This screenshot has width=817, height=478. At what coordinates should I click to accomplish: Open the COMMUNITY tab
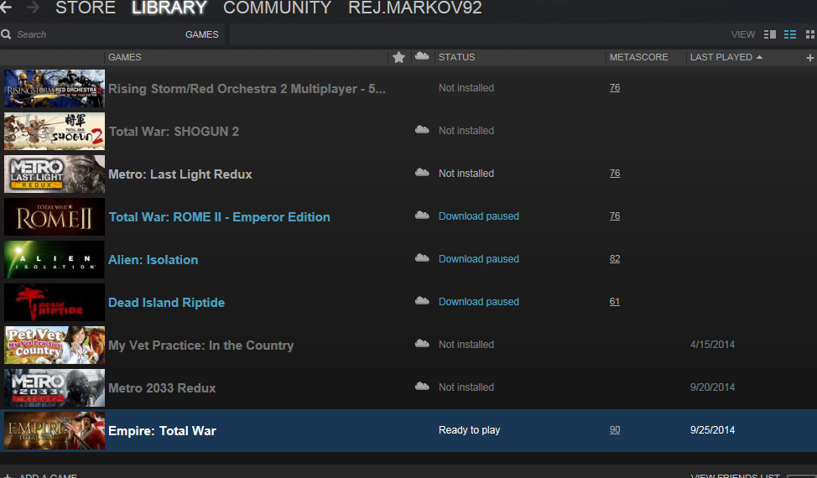coord(277,8)
